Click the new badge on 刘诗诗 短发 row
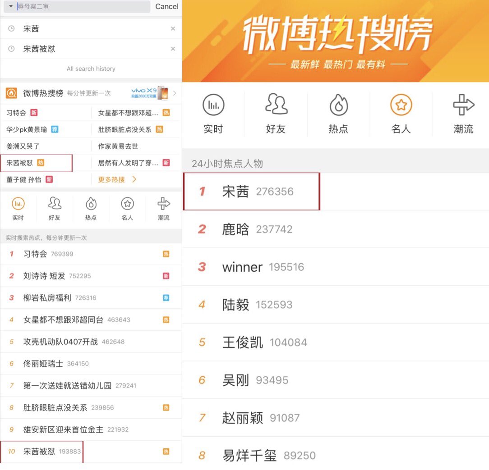This screenshot has height=470, width=489. coord(166,276)
